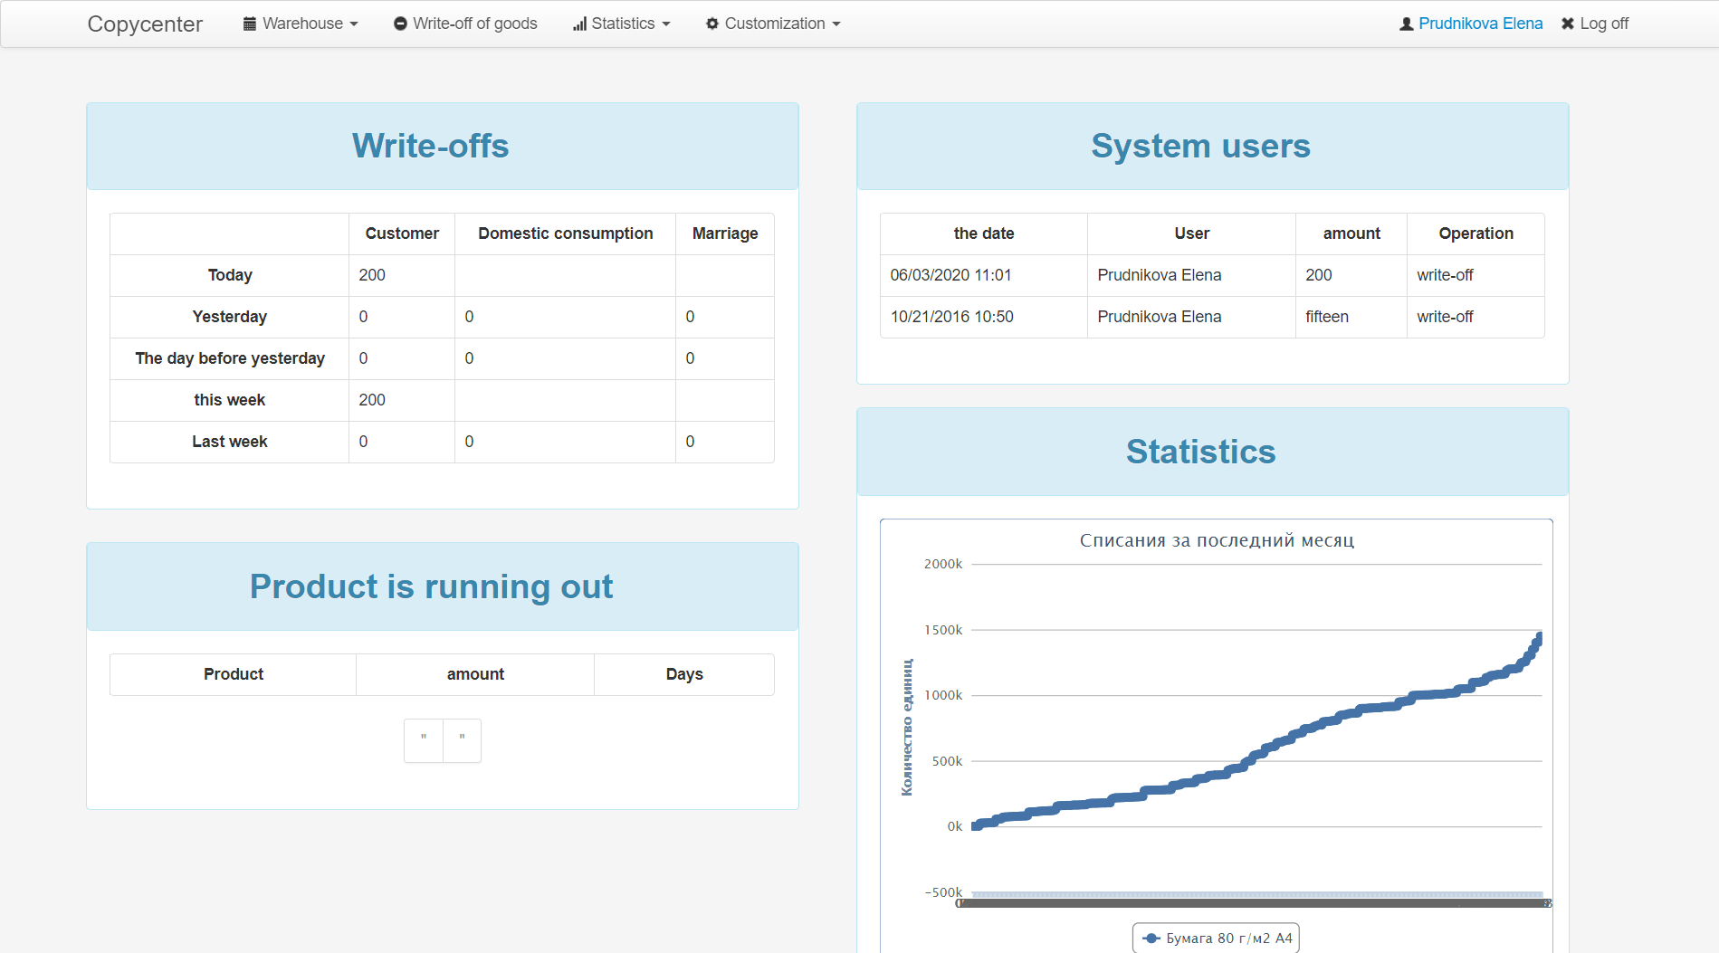Expand the Statistics dropdown caret

click(666, 24)
